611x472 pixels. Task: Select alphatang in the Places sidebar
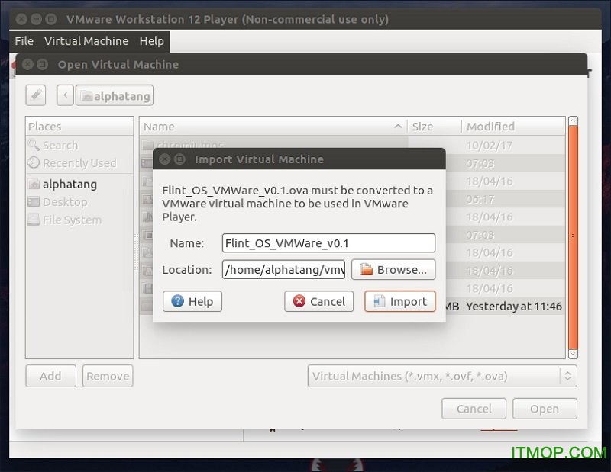pyautogui.click(x=79, y=184)
